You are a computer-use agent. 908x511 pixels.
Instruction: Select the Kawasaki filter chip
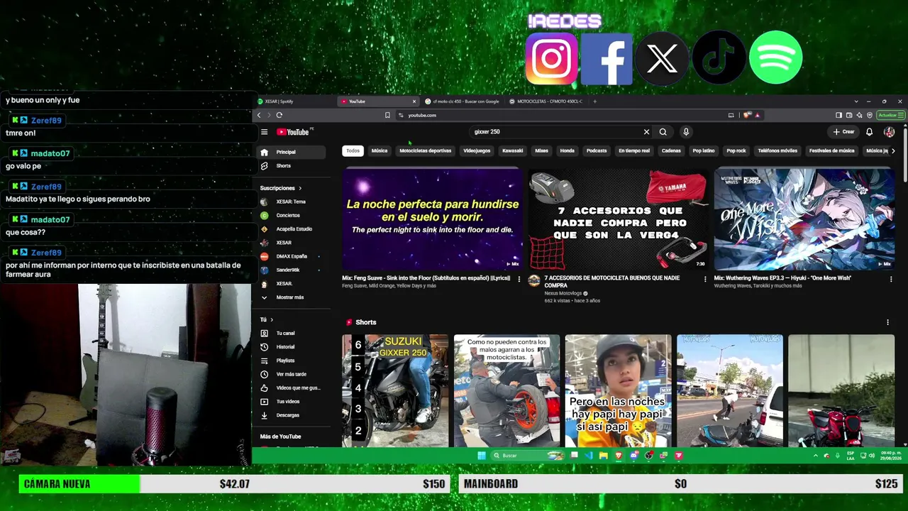point(512,150)
